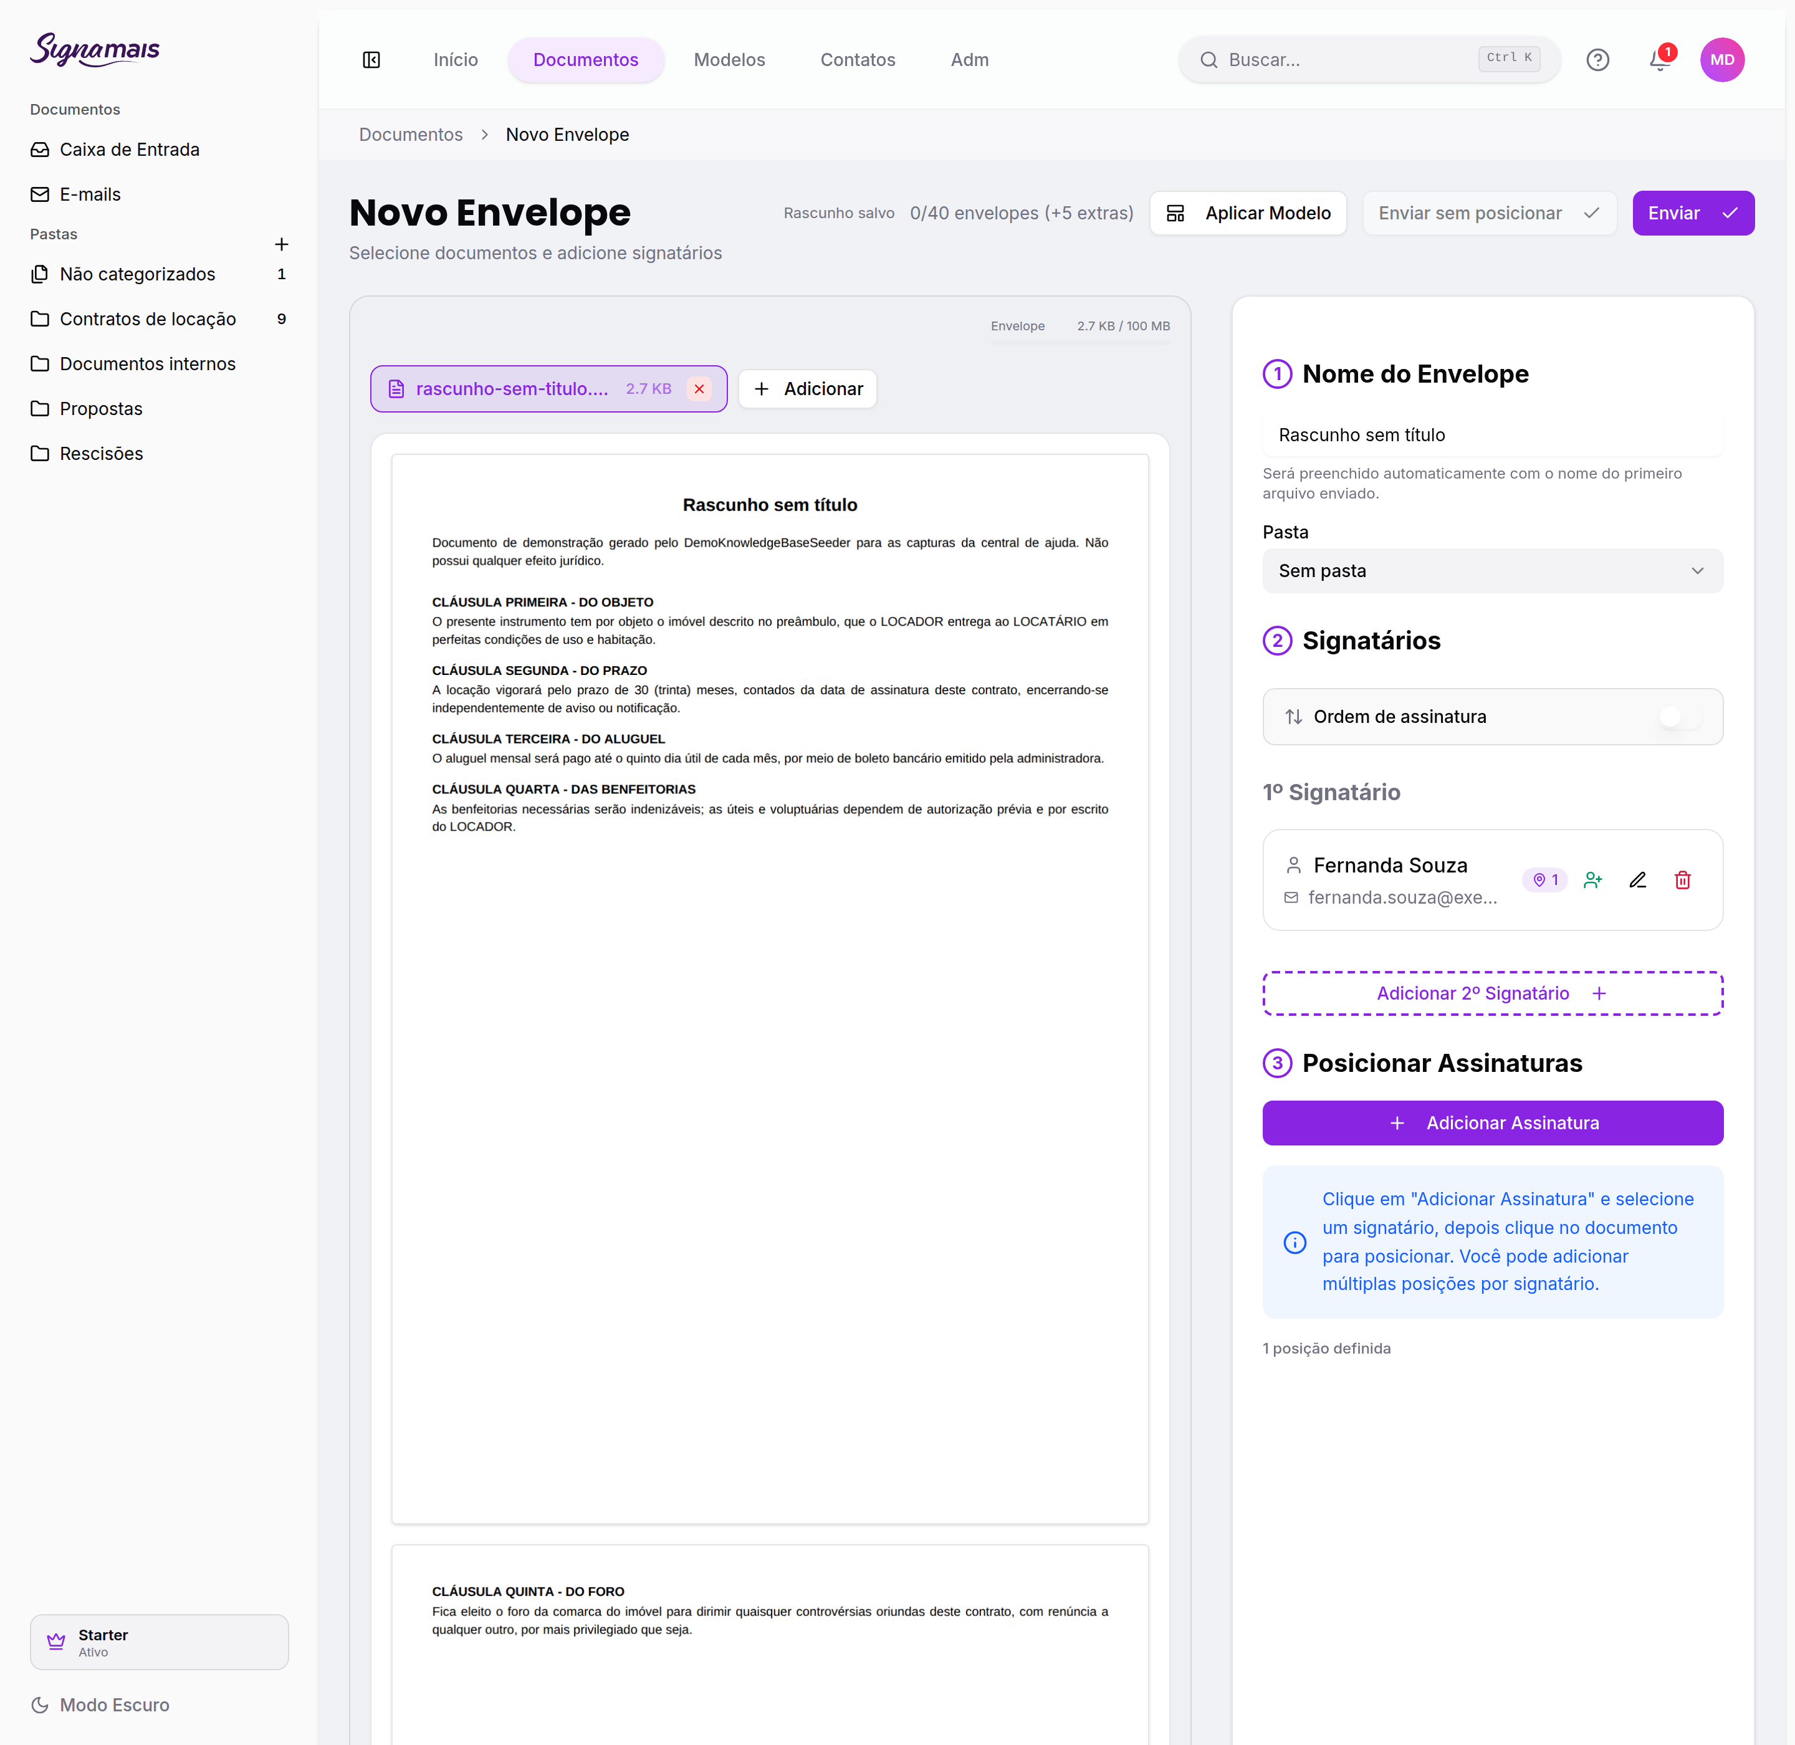Click the position count badge for Fernanda Souza
This screenshot has width=1795, height=1745.
(1544, 880)
